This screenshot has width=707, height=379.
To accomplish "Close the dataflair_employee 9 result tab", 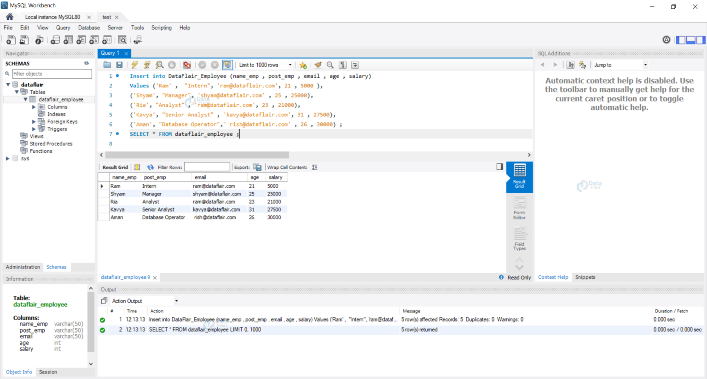I will [x=155, y=278].
